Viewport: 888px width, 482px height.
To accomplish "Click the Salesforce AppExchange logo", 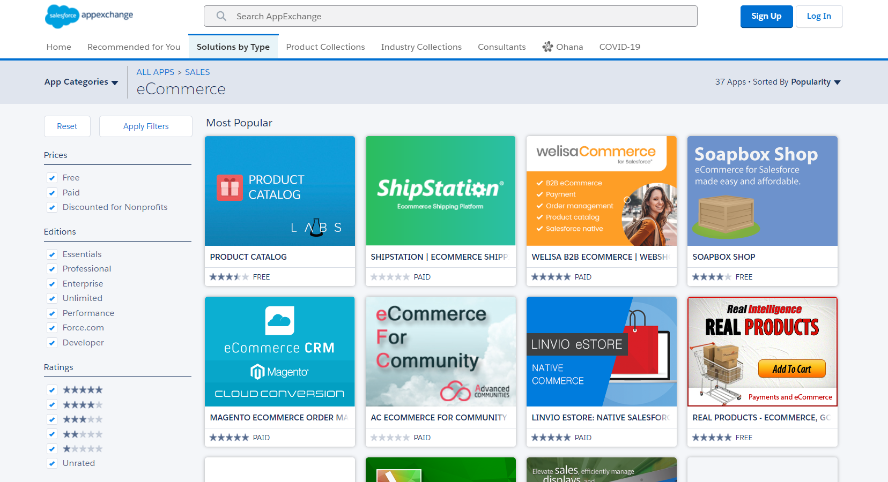I will point(89,16).
